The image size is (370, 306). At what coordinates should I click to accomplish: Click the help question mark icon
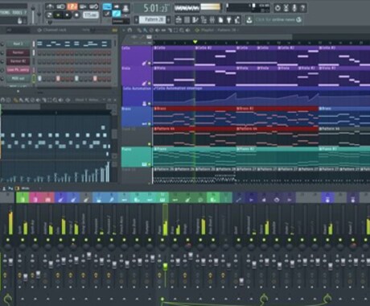coord(302,8)
